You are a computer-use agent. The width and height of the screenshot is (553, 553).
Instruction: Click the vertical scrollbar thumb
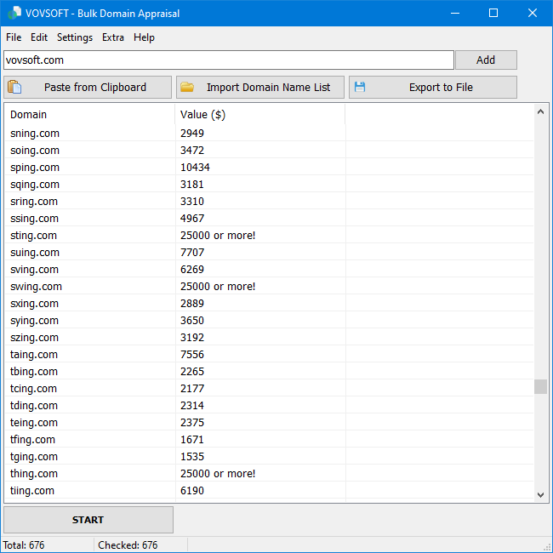pyautogui.click(x=540, y=386)
